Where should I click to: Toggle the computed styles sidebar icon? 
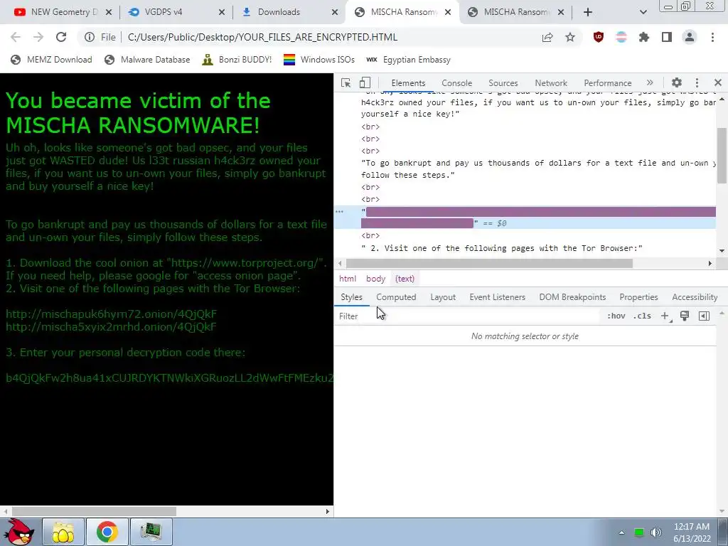[704, 316]
